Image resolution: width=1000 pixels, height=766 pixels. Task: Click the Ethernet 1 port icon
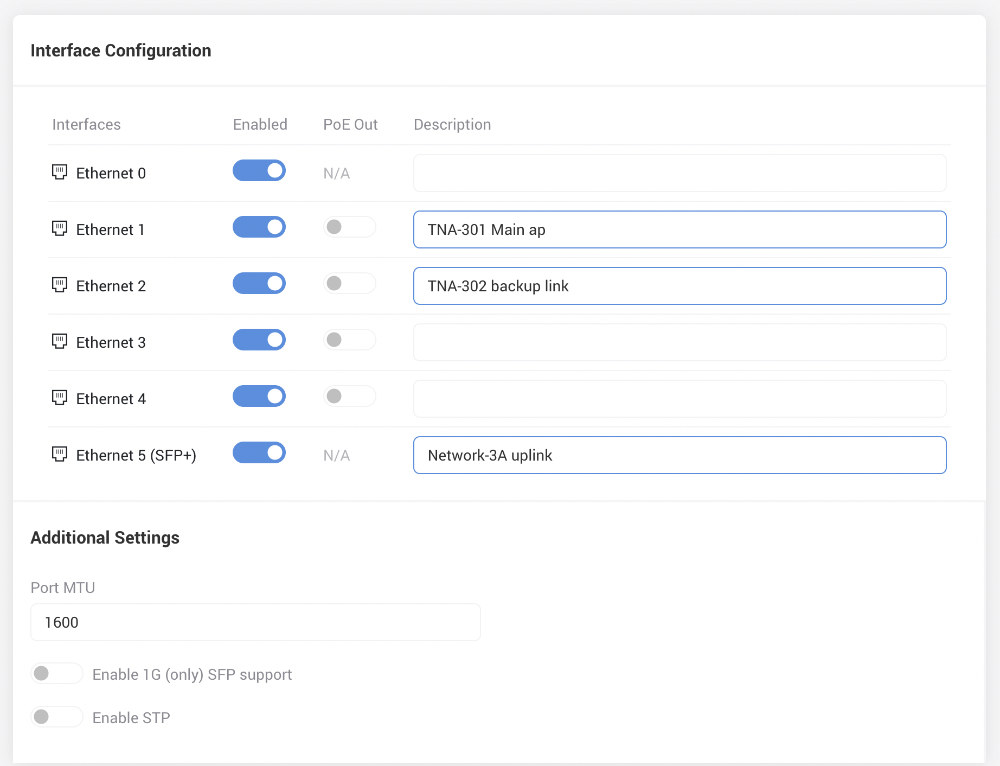[60, 228]
